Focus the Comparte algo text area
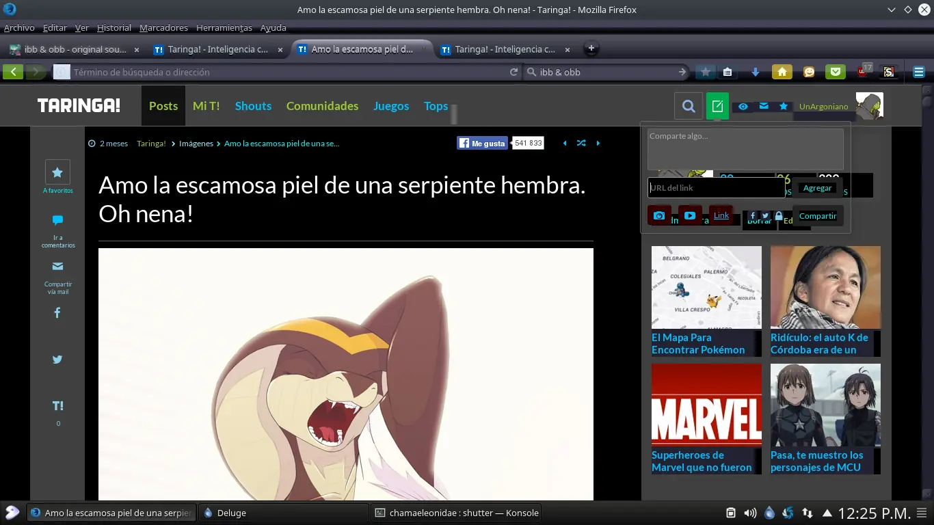The width and height of the screenshot is (934, 525). (x=745, y=149)
